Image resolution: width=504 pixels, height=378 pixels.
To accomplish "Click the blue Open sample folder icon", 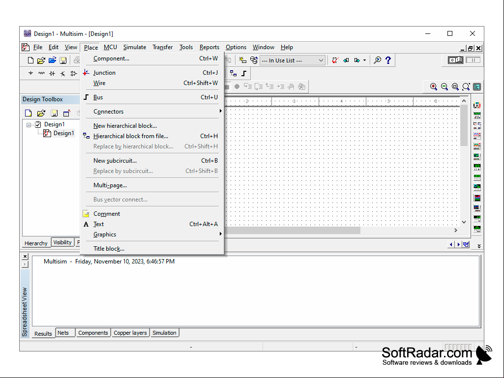I will coord(52,60).
